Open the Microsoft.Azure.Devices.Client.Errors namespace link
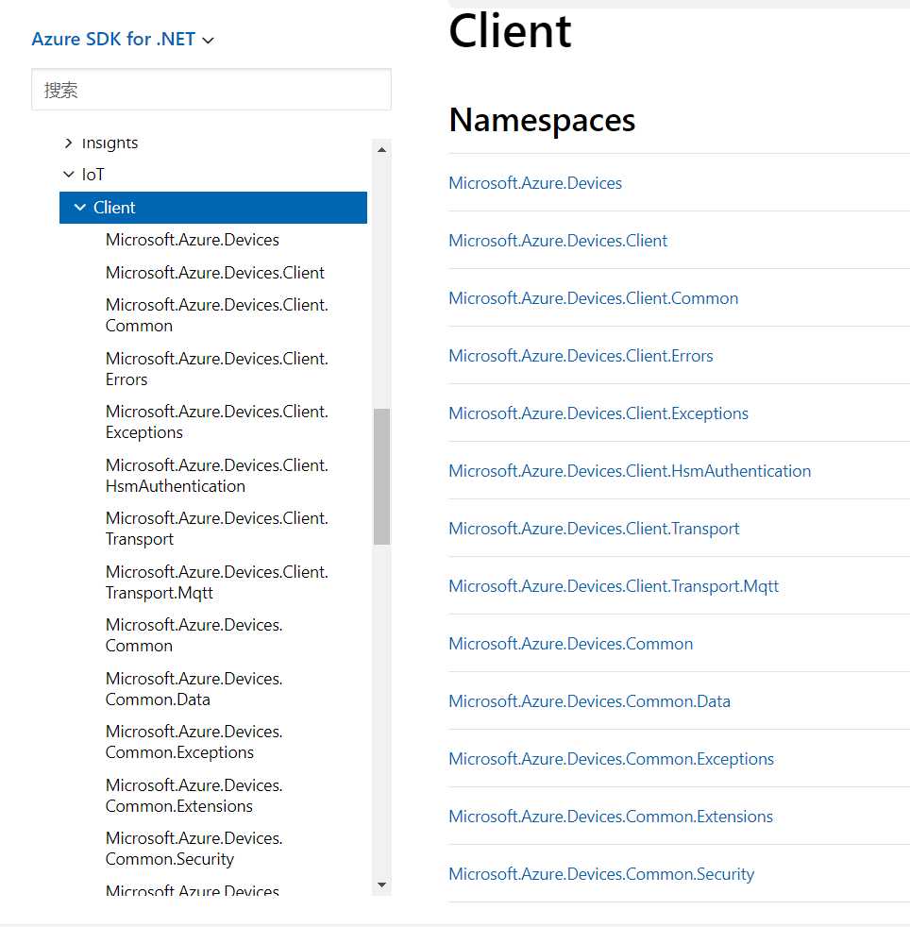This screenshot has width=910, height=927. click(581, 356)
